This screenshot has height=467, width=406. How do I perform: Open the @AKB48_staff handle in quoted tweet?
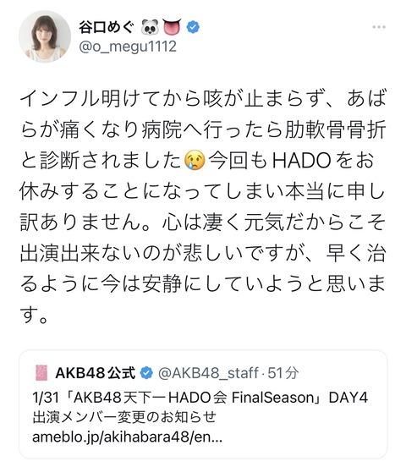point(208,373)
